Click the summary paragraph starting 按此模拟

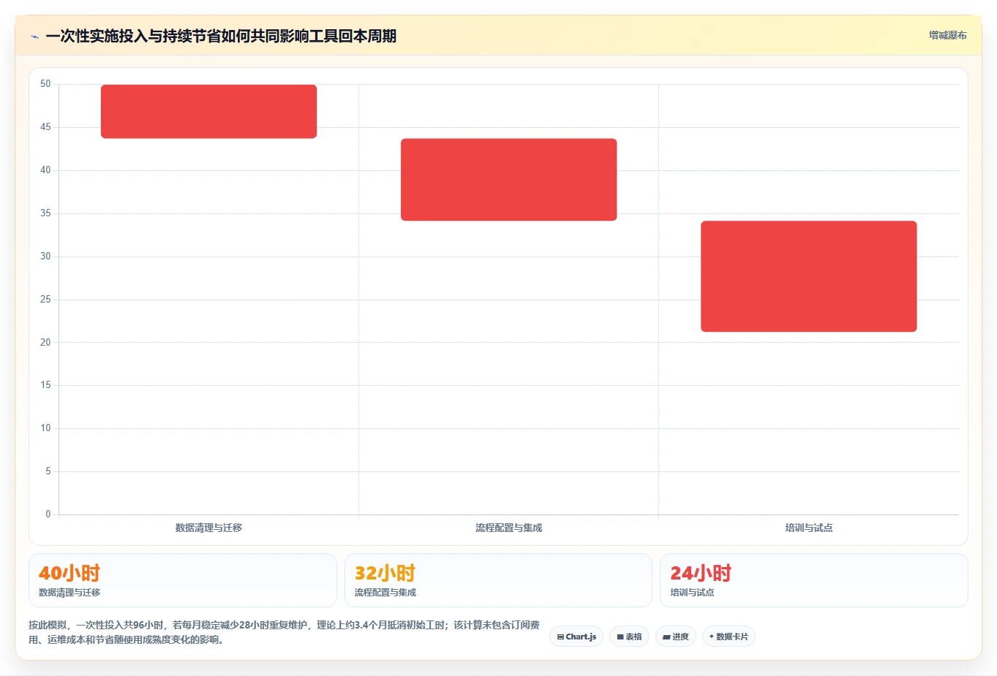tap(284, 632)
